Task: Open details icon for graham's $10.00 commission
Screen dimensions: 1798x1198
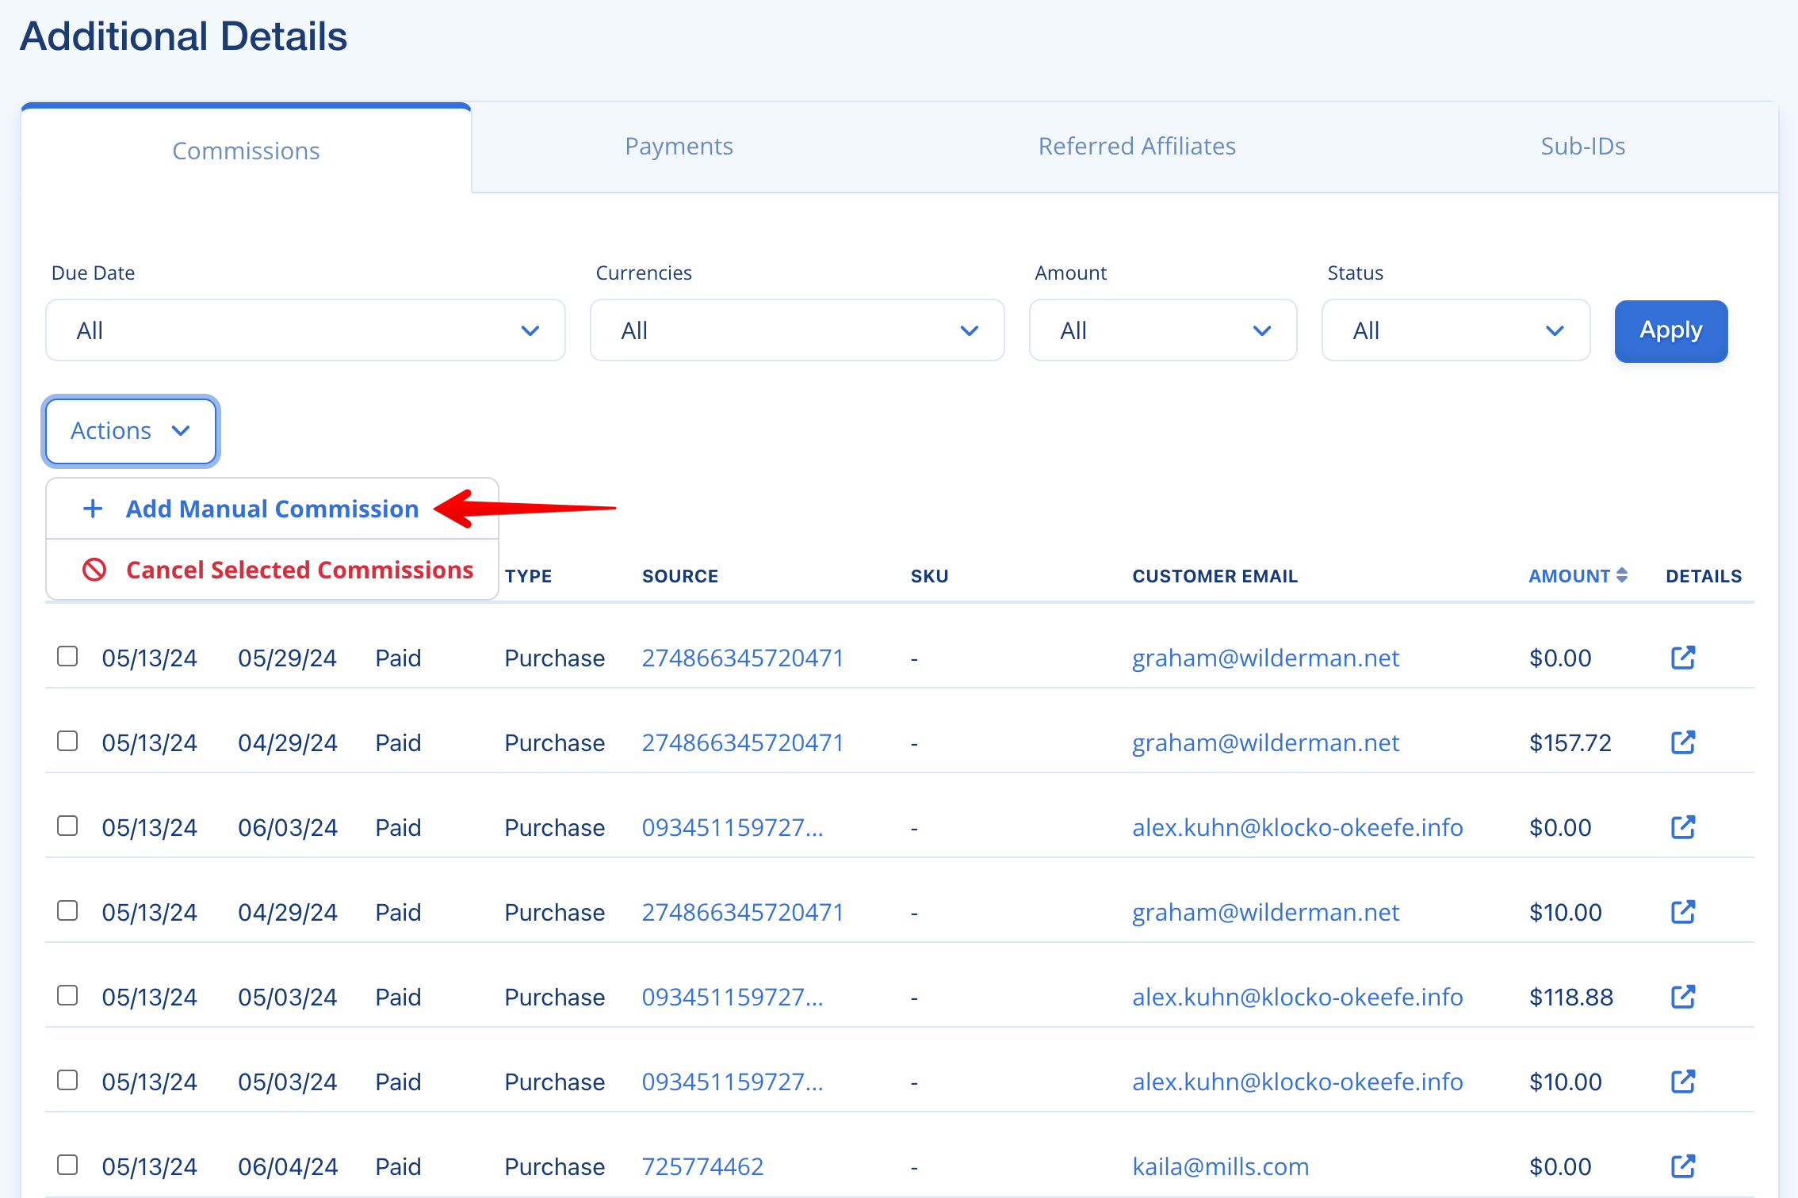Action: point(1682,912)
